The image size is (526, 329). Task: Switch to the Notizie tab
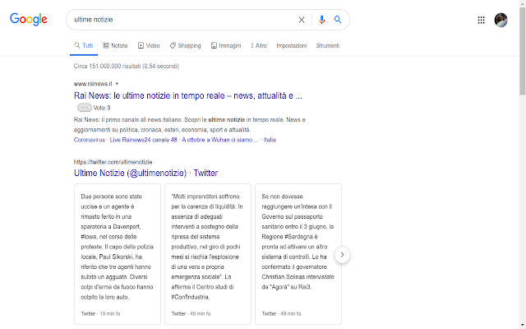[x=115, y=46]
